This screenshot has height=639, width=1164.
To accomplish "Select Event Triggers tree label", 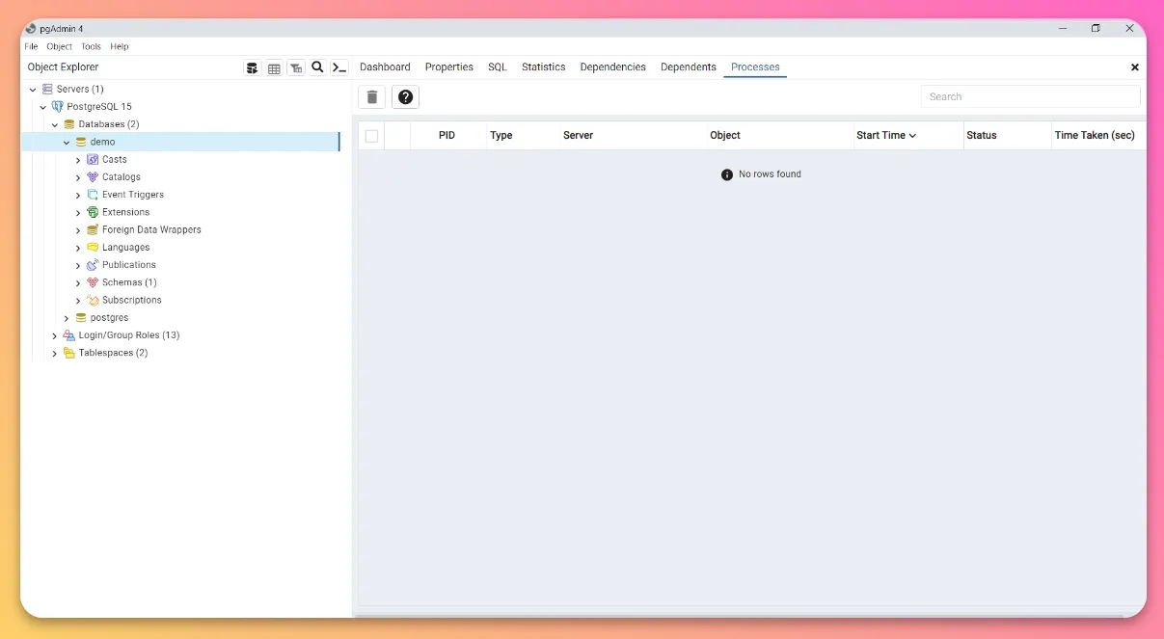I will point(133,195).
